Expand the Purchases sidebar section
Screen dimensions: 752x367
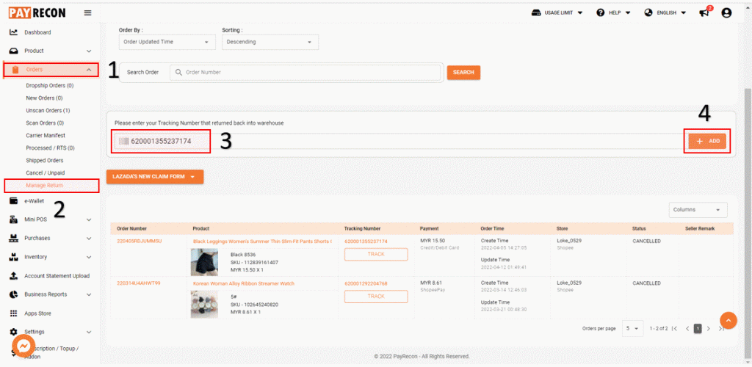tap(89, 238)
